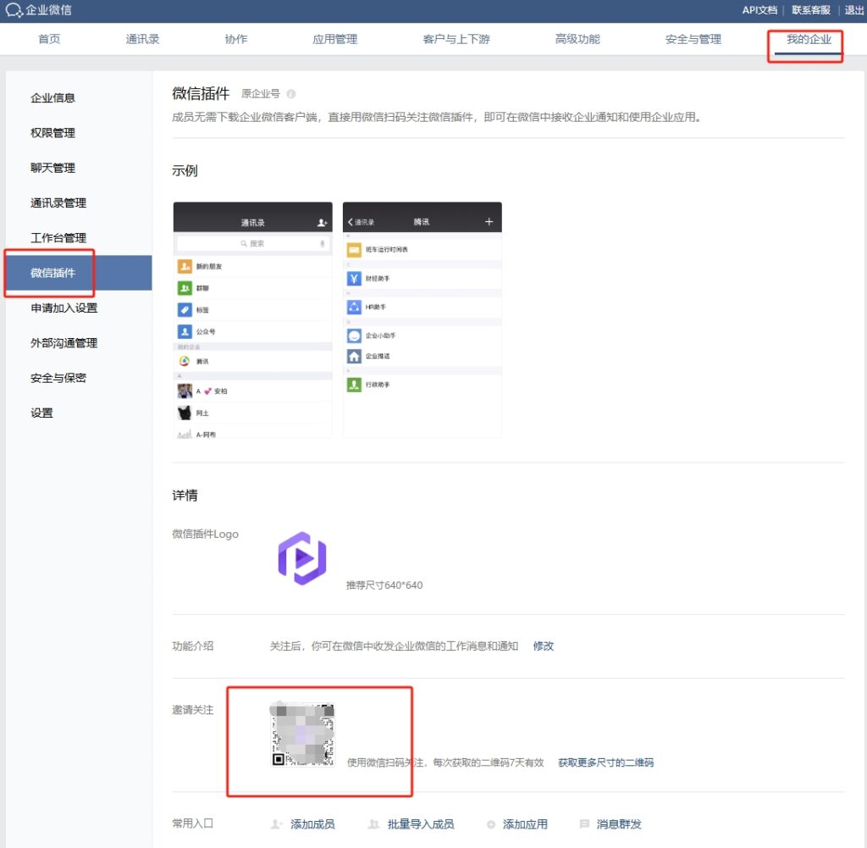Click the 批量导入成员 icon

[373, 824]
